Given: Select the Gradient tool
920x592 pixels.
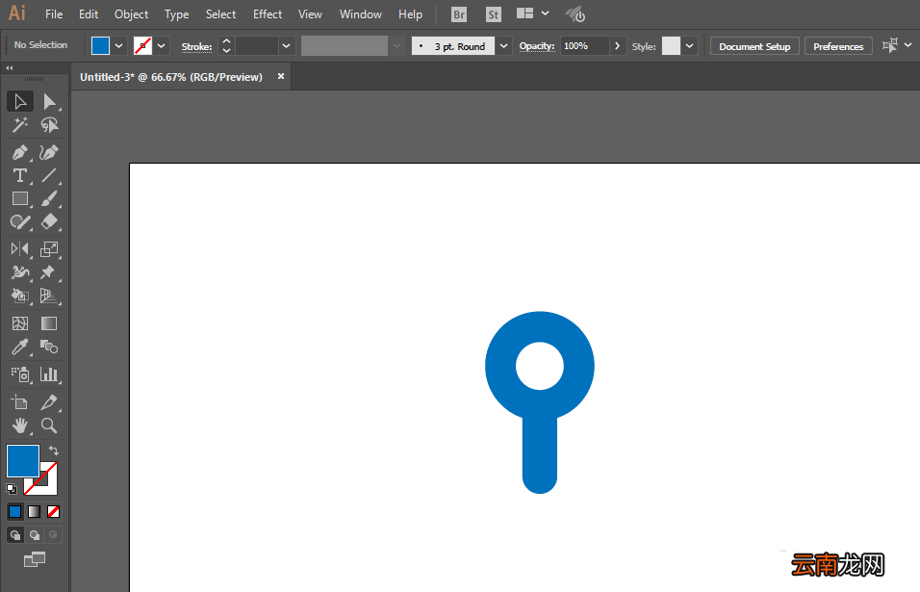Looking at the screenshot, I should tap(49, 323).
